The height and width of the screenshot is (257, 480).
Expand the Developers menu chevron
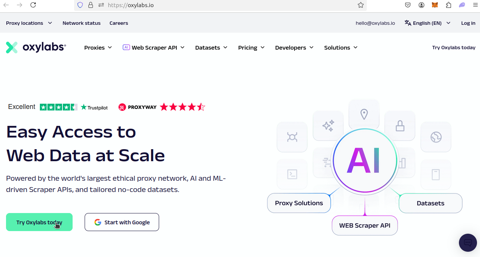(x=311, y=47)
